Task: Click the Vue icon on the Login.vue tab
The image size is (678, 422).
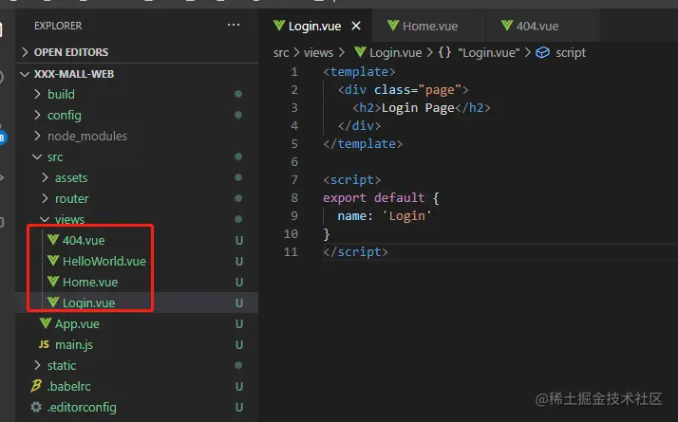Action: click(279, 26)
